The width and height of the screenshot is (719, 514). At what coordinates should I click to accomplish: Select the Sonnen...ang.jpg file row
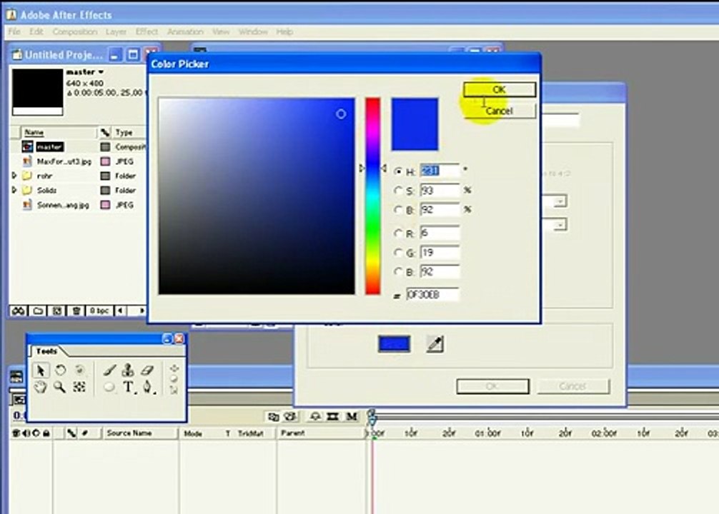point(78,205)
